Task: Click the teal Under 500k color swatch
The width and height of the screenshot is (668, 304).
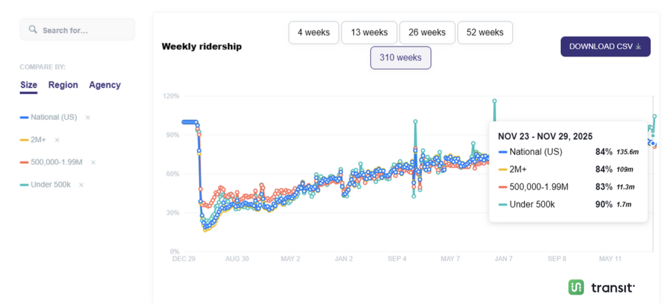Action: 24,185
